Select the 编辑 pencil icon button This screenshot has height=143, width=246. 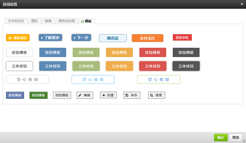(x=85, y=95)
